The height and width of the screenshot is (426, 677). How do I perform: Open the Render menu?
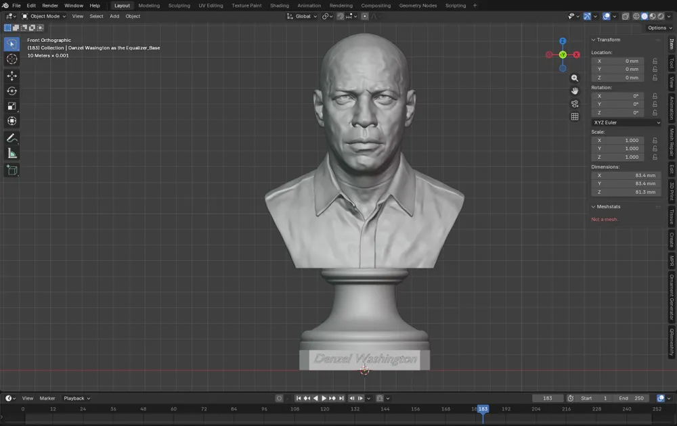[50, 5]
